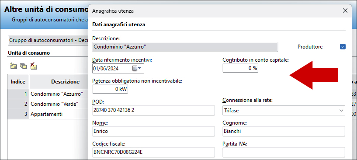The height and width of the screenshot is (160, 357).
Task: Click the Codice fiscale field
Action: pos(153,152)
